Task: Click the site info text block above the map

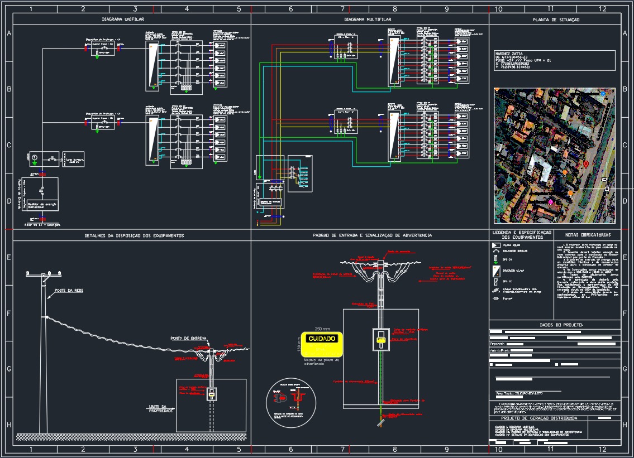Action: 555,61
